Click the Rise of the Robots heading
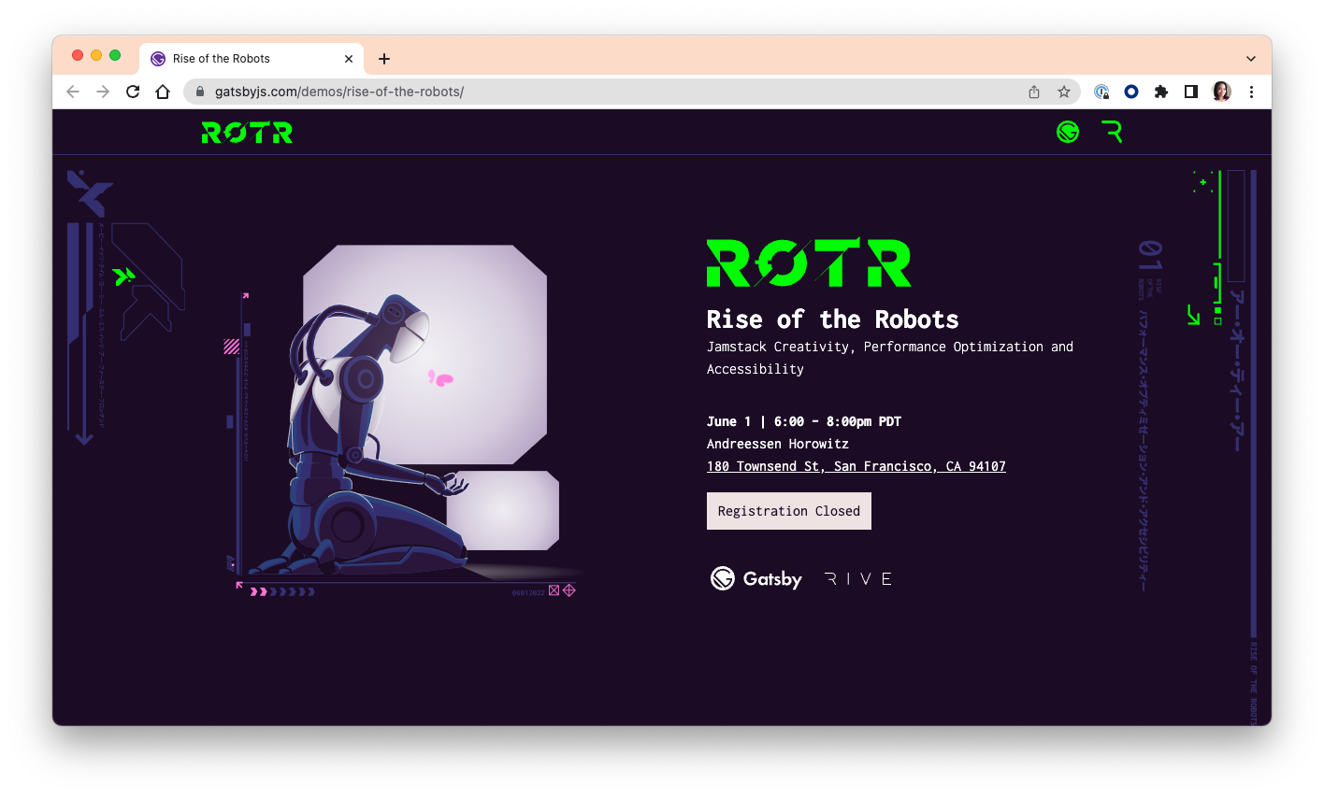 tap(833, 319)
